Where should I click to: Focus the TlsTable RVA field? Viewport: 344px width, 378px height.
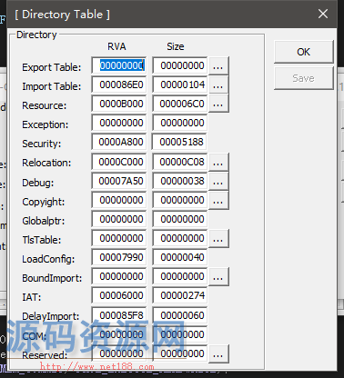tap(119, 238)
